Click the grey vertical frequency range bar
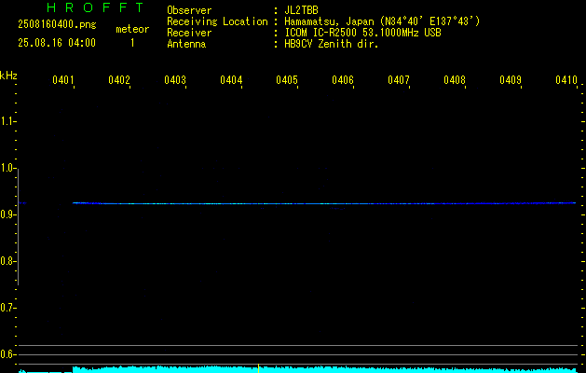586x373 pixels. click(19, 227)
